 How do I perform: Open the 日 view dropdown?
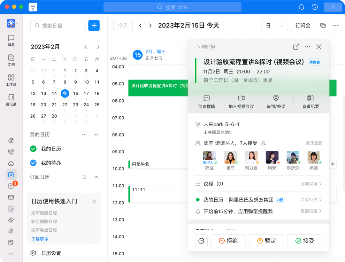point(274,26)
